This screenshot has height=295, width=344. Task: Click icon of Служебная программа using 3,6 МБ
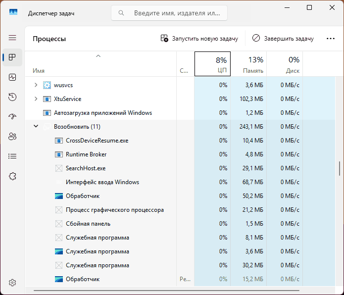59,251
